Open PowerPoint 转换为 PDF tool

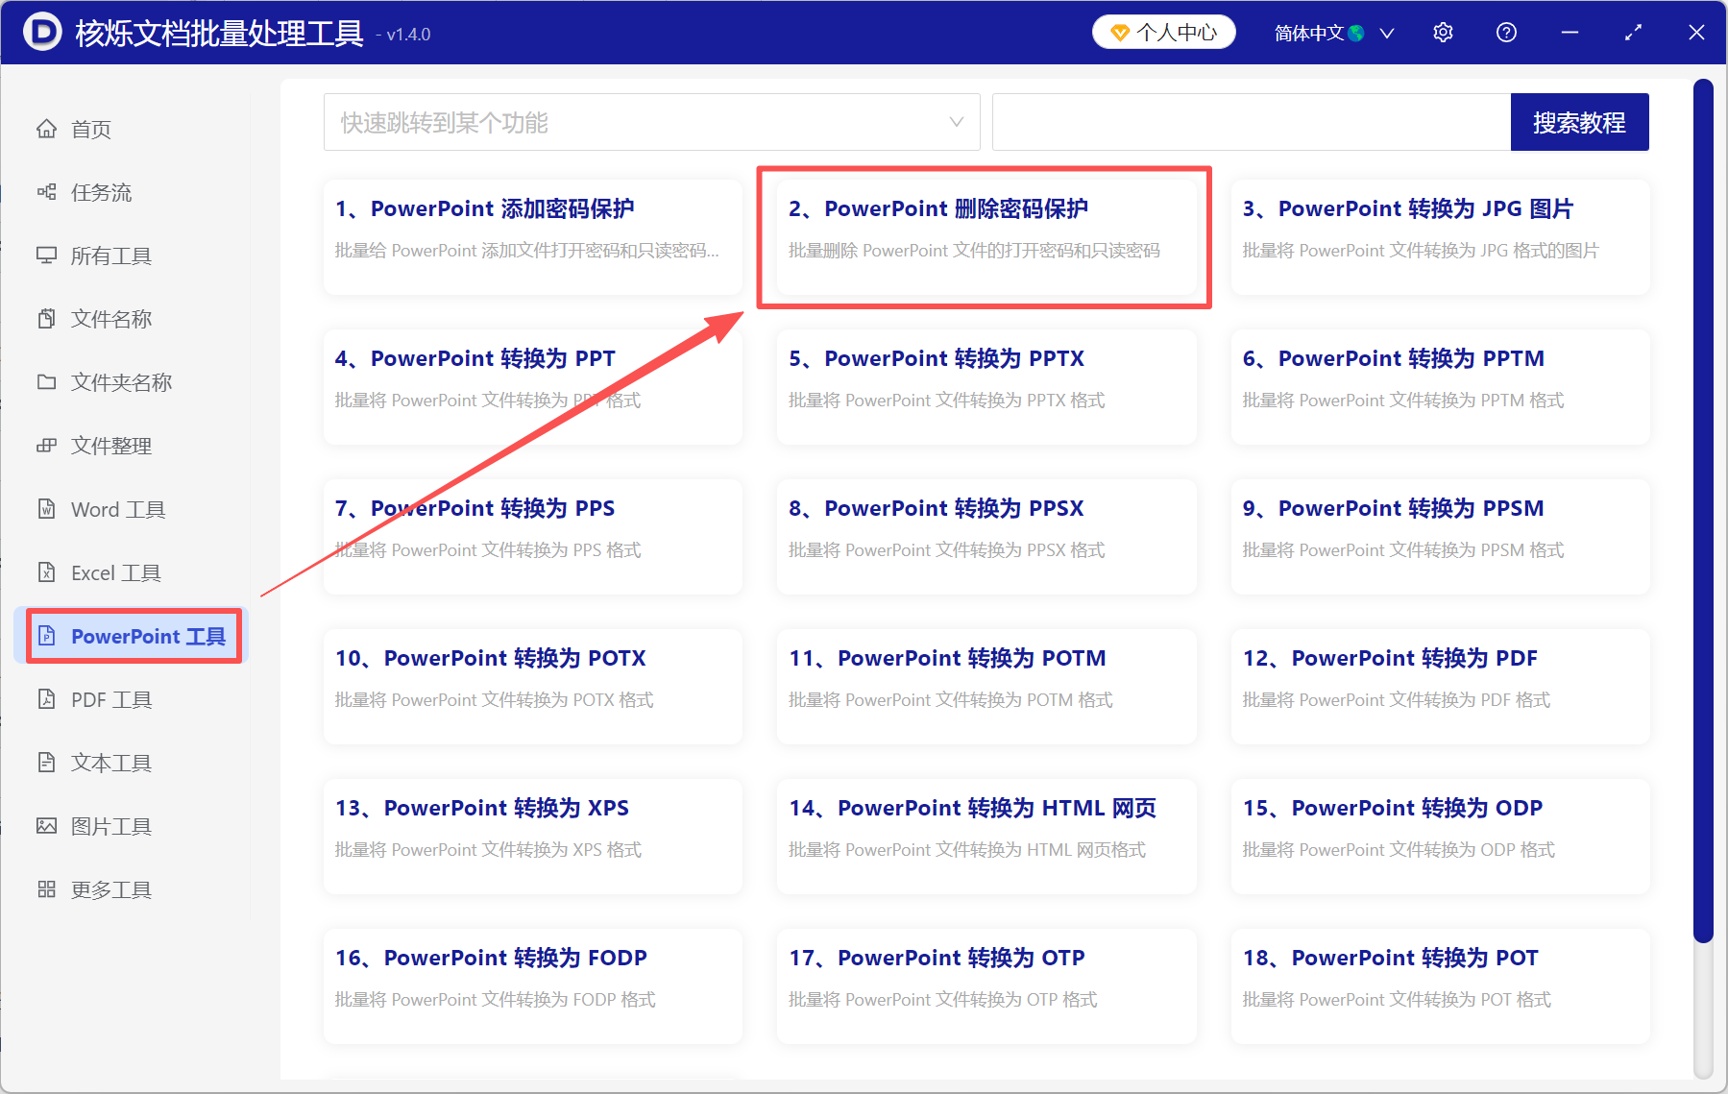point(1438,684)
